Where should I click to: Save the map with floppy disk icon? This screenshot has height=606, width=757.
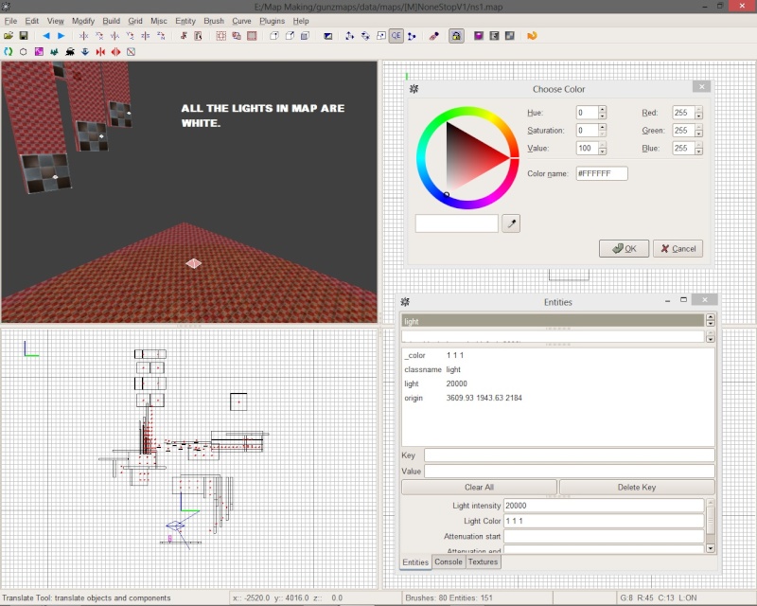click(23, 36)
